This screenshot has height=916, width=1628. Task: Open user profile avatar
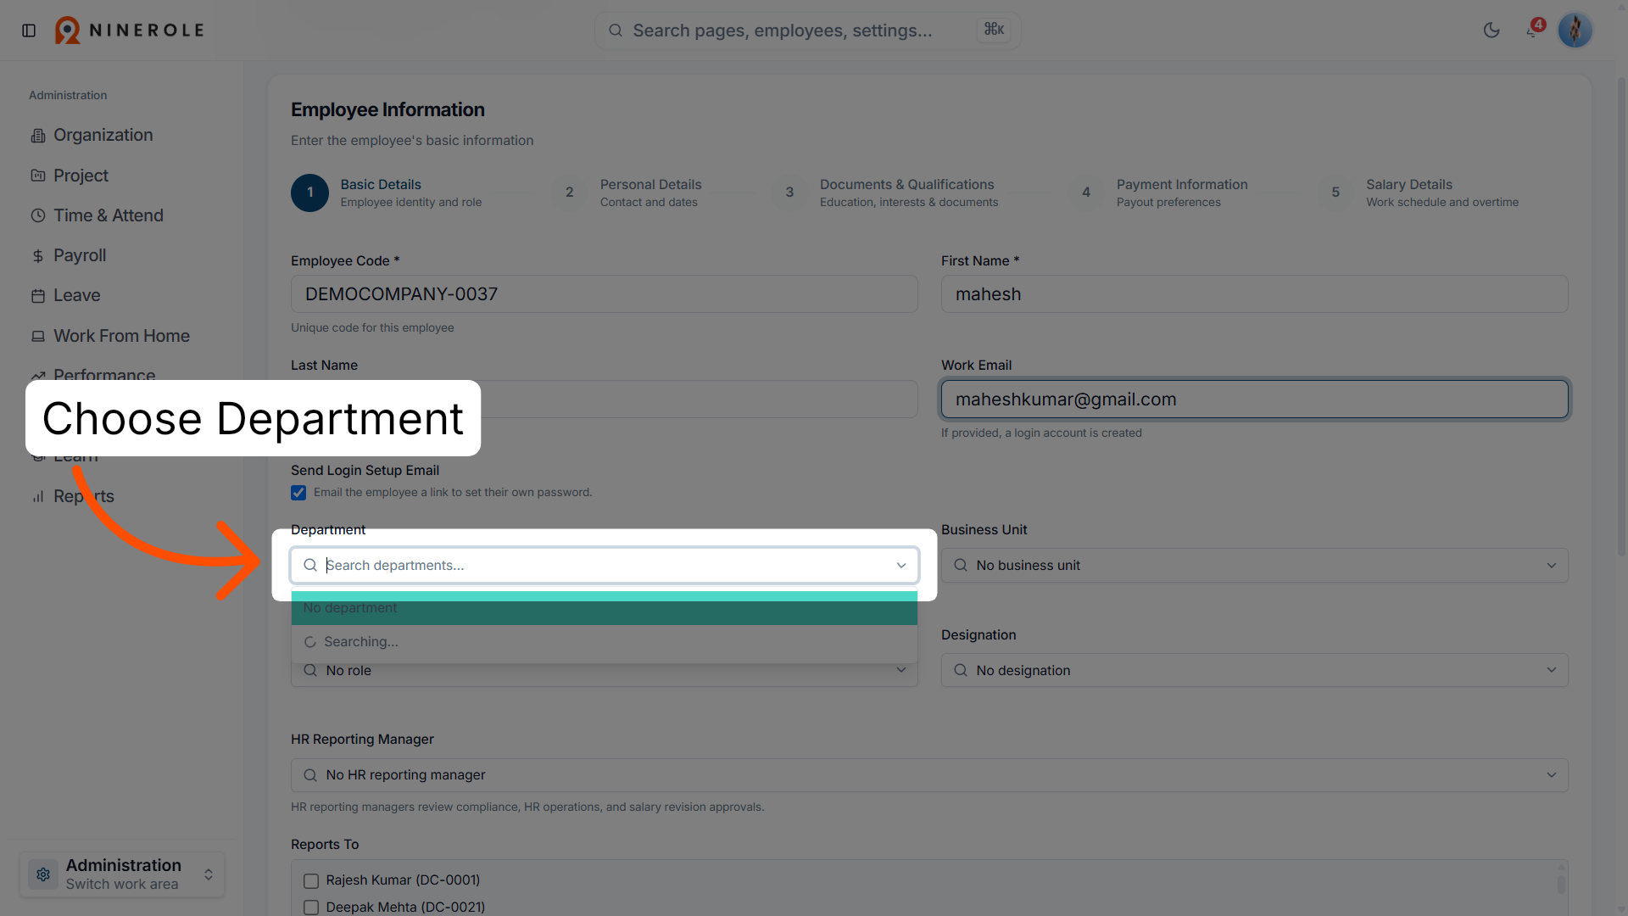tap(1575, 31)
